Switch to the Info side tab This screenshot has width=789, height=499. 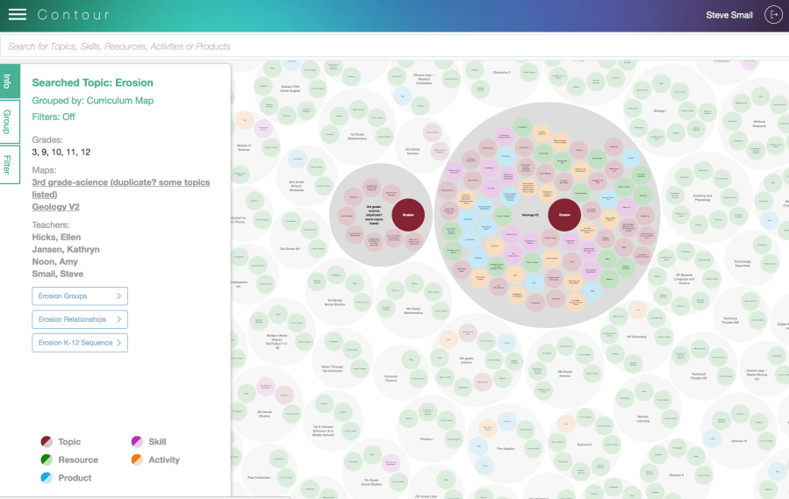8,82
